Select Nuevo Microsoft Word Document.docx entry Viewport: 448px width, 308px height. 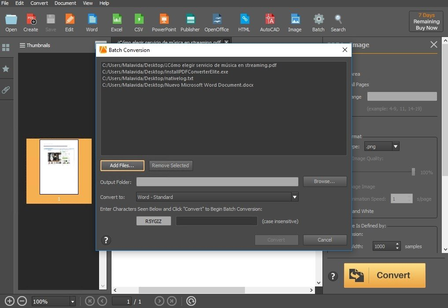[178, 85]
